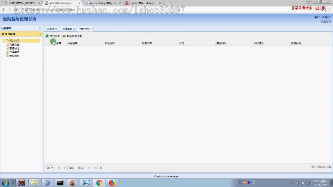
Task: Open the image viewer taskbar icon
Action: click(86, 183)
